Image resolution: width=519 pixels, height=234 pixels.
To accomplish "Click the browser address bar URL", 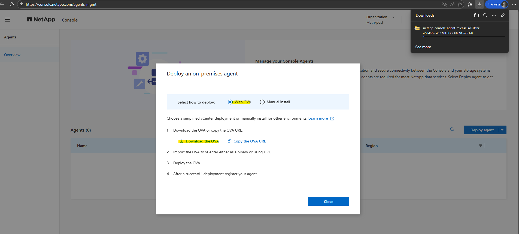I will coord(61,4).
